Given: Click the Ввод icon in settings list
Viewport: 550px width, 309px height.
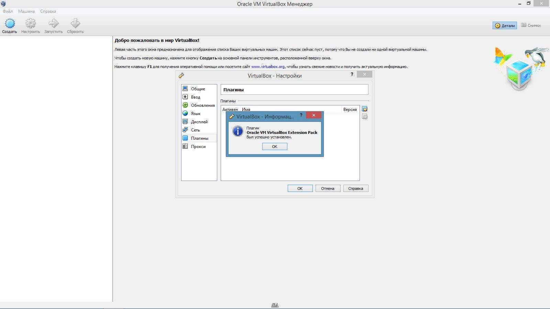Looking at the screenshot, I should pyautogui.click(x=185, y=96).
